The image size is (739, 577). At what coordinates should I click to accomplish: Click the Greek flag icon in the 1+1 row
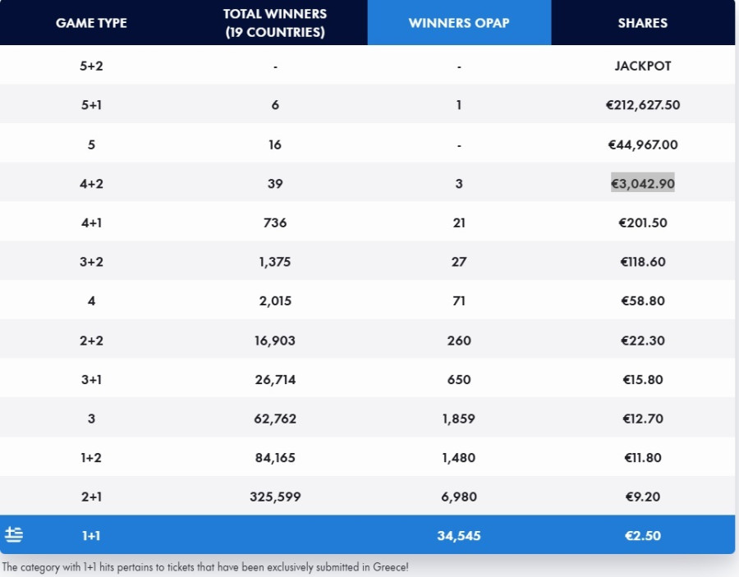14,535
